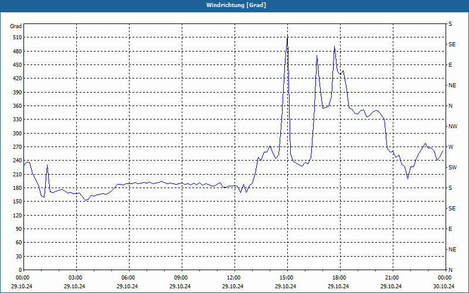Click the 30 degree axis label
Image resolution: width=469 pixels, height=293 pixels.
[x=19, y=256]
